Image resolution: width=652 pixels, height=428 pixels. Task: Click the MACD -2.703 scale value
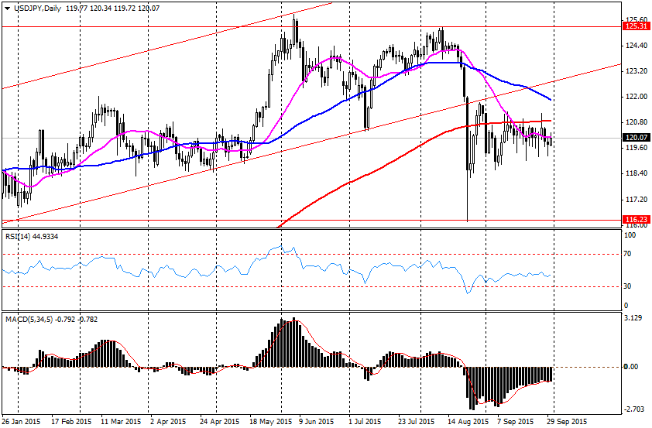pos(634,409)
